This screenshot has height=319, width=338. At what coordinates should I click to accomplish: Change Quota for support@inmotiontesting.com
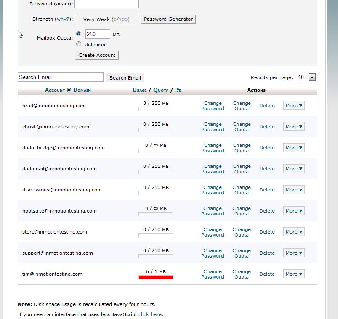pos(242,253)
